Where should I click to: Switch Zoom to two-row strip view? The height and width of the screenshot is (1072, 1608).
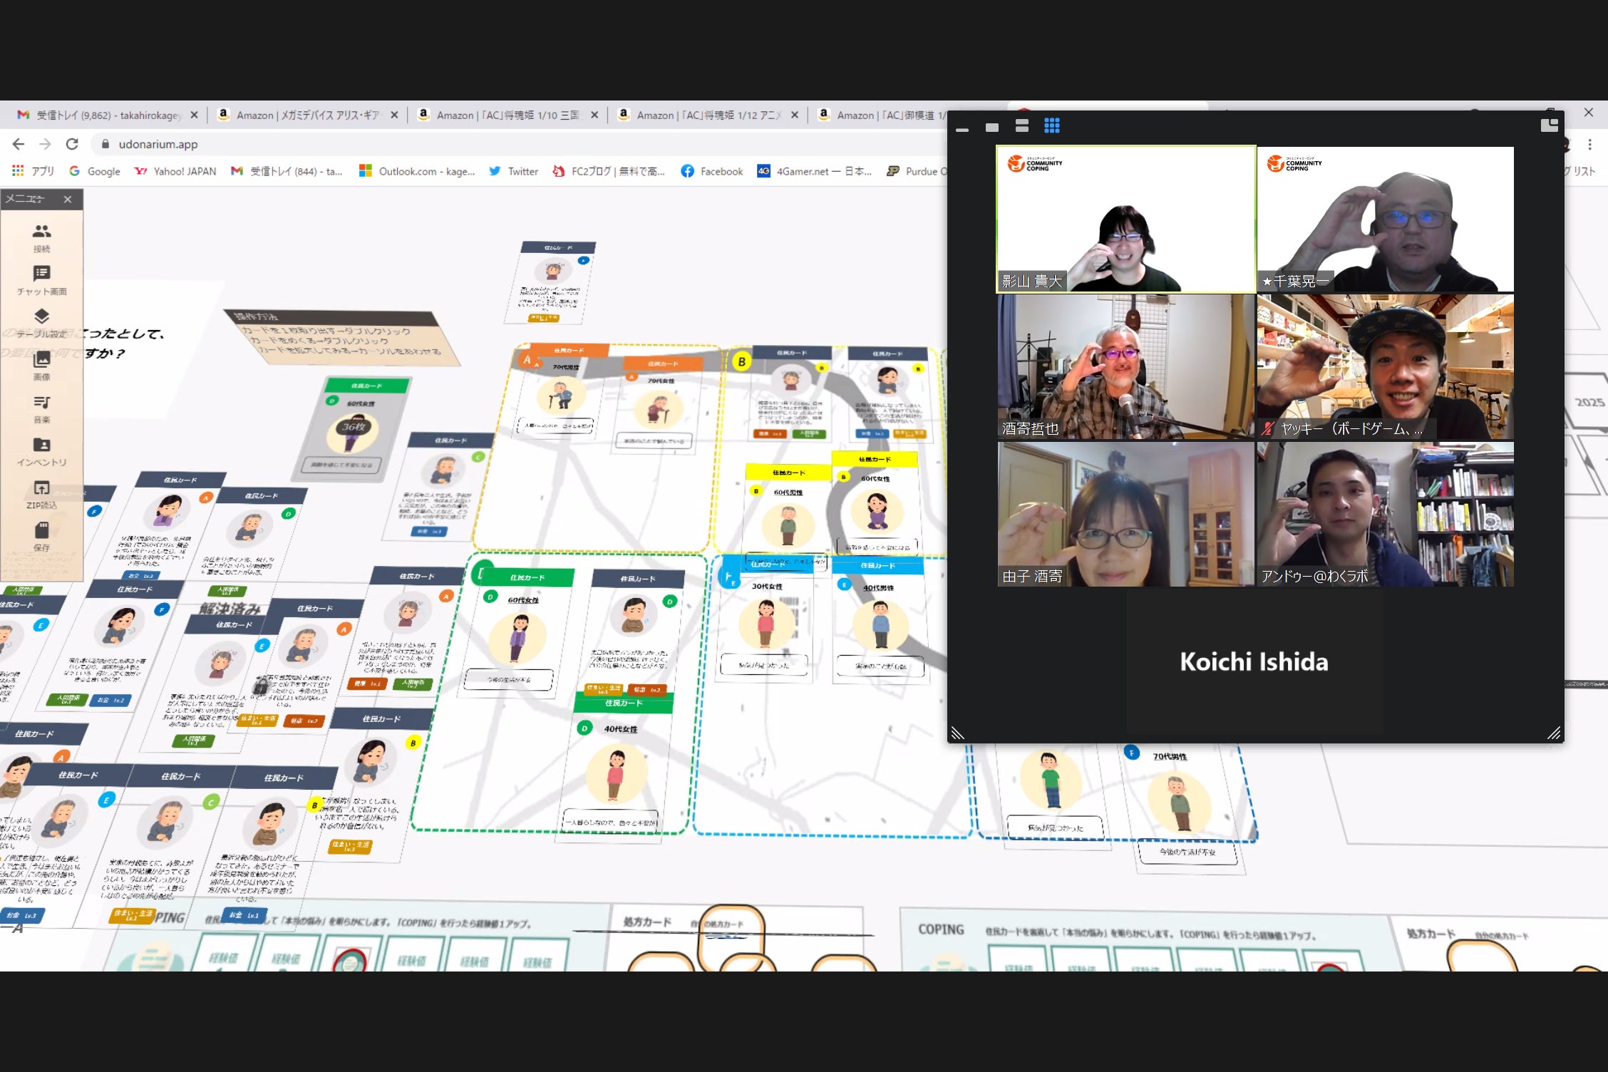pos(1021,126)
